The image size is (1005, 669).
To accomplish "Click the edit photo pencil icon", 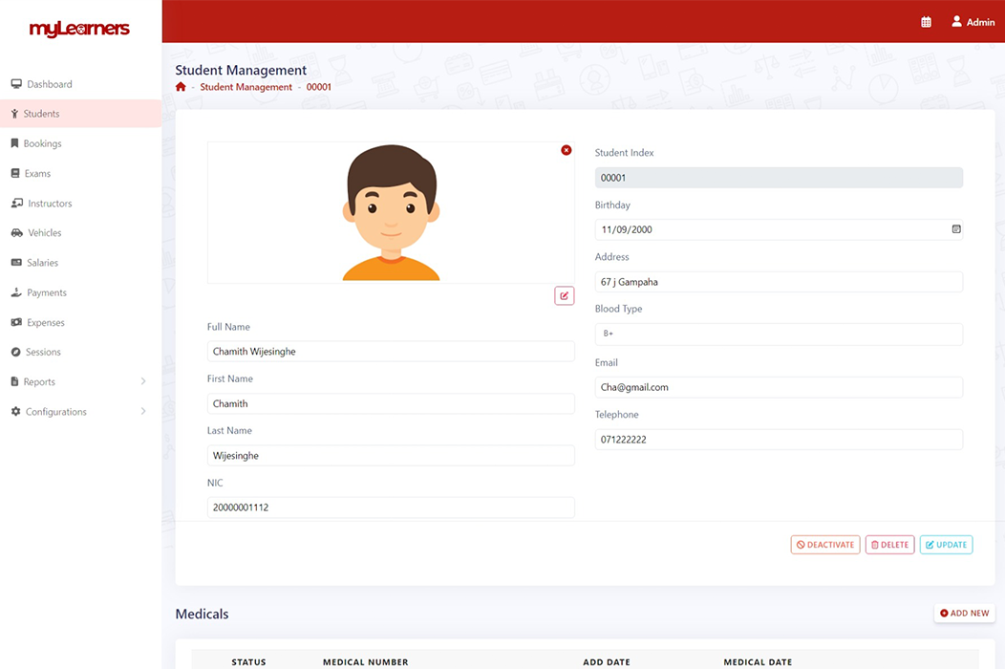I will [x=565, y=296].
